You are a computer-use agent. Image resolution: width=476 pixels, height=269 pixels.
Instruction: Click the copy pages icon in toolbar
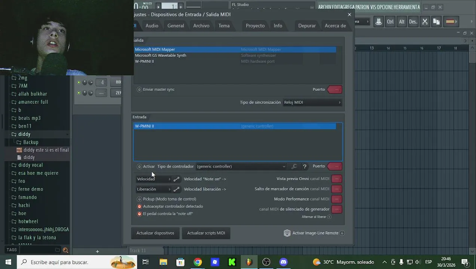click(x=436, y=22)
